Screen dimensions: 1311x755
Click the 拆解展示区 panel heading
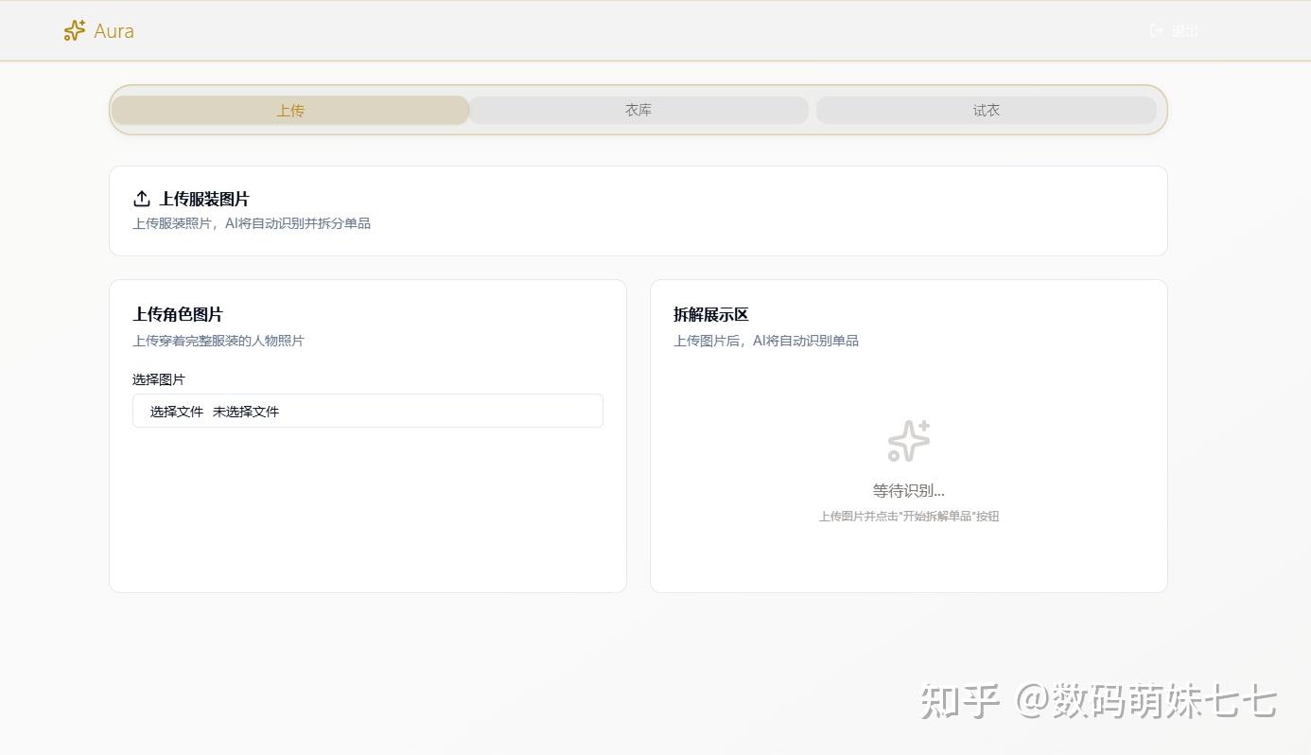[709, 314]
